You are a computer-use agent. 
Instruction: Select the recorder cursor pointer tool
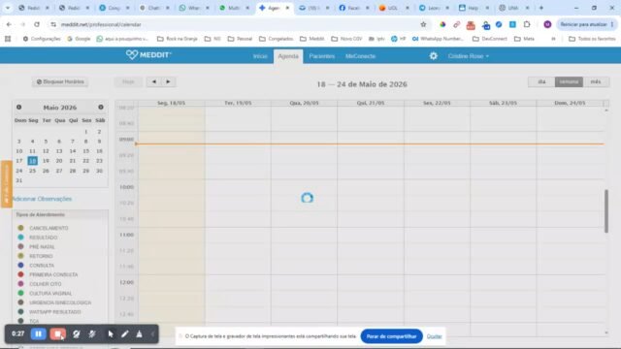click(111, 333)
